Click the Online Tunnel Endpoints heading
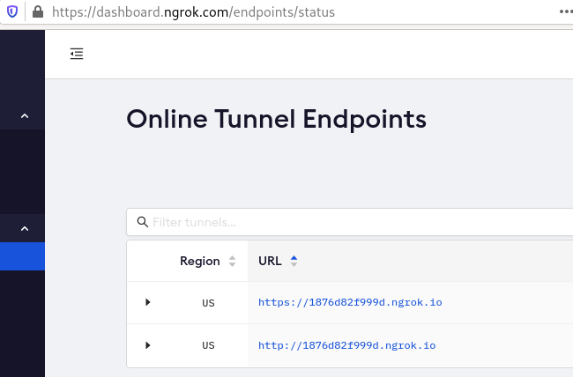This screenshot has height=377, width=573. (276, 119)
